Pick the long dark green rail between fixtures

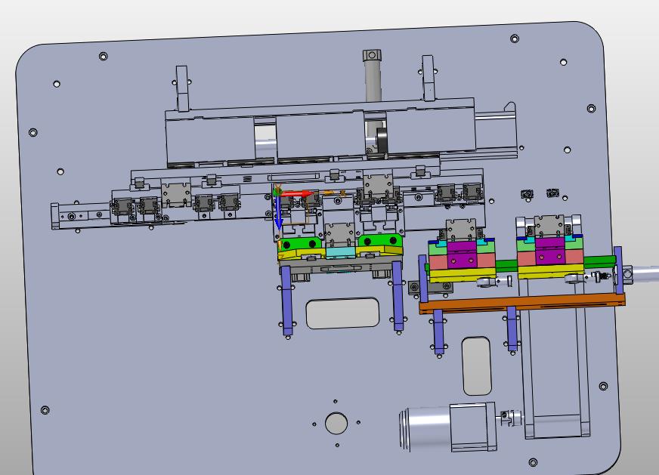(506, 265)
